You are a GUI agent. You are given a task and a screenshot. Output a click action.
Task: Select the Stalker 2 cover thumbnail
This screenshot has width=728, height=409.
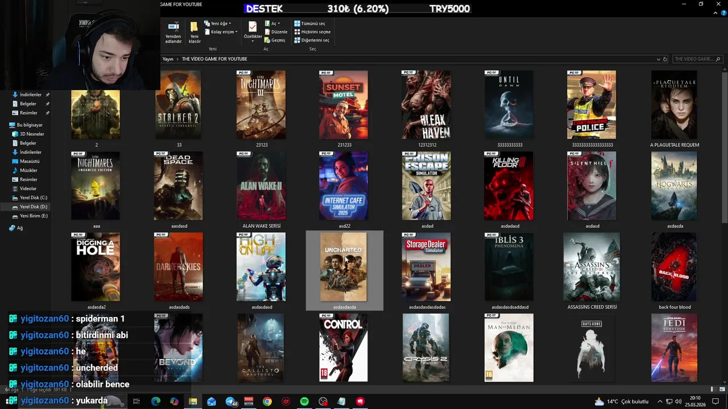(x=179, y=105)
